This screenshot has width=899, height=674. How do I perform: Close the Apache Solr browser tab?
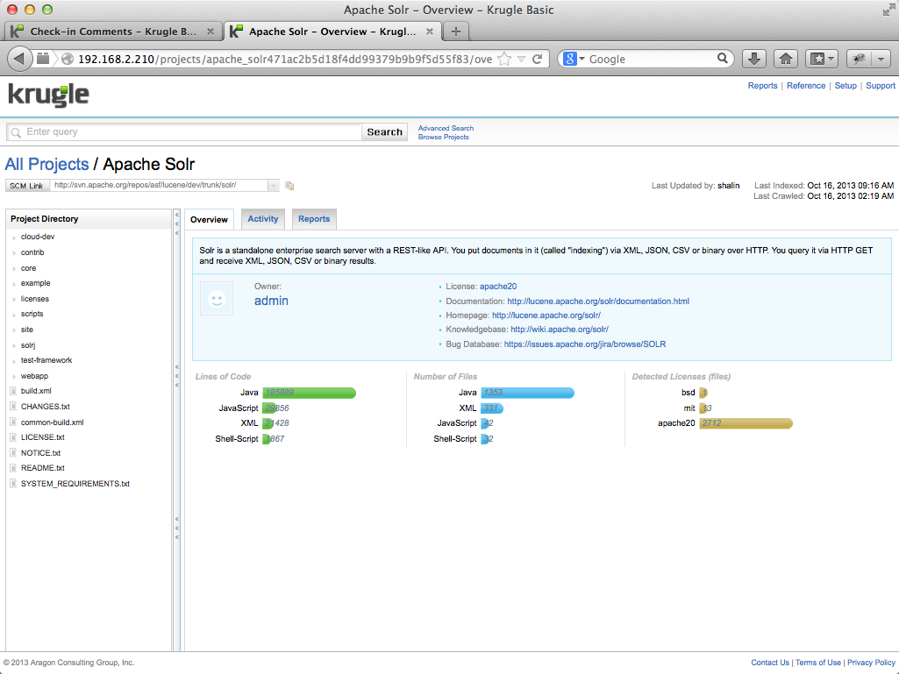pos(430,32)
